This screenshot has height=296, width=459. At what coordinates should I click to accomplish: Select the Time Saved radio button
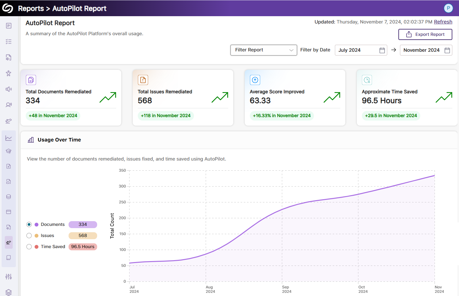coord(29,247)
